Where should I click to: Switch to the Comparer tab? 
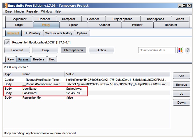tap(68, 19)
